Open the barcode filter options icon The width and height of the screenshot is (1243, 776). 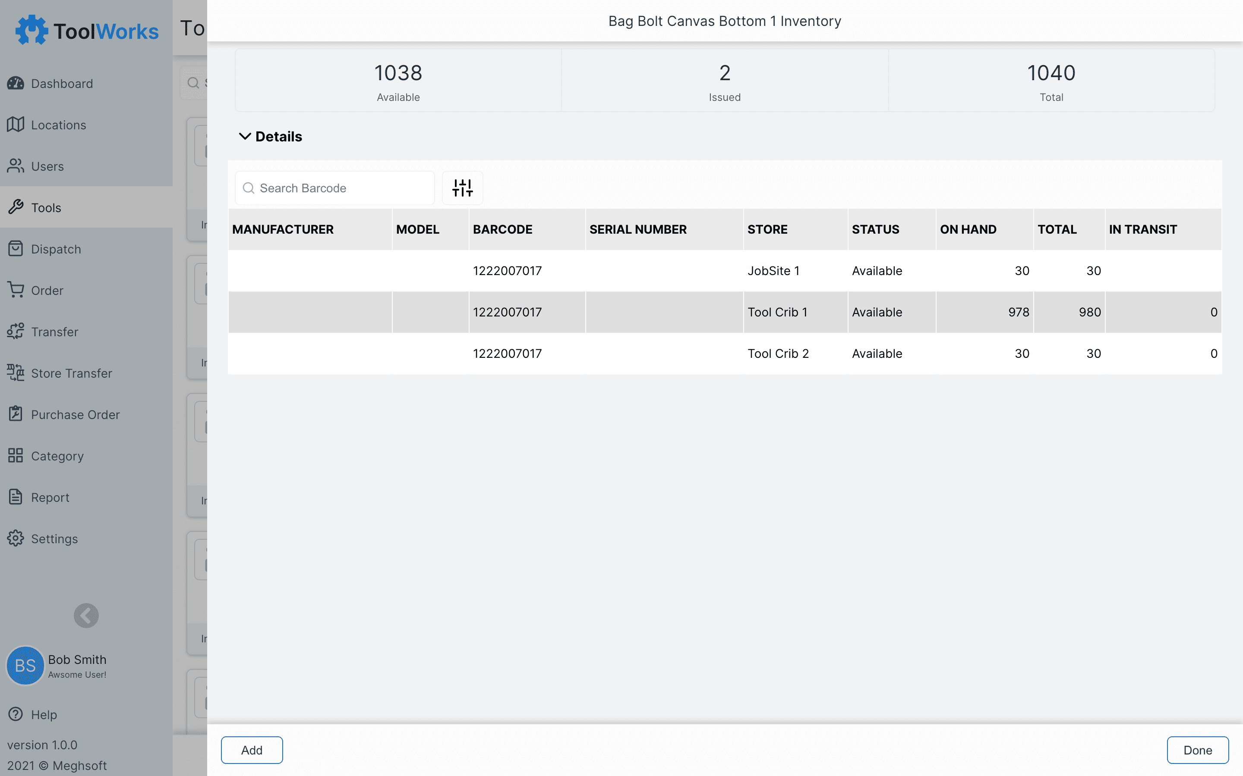[x=462, y=188]
